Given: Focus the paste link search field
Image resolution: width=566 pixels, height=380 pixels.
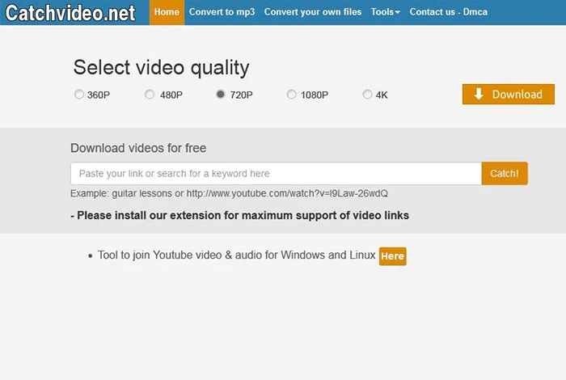Looking at the screenshot, I should [276, 174].
